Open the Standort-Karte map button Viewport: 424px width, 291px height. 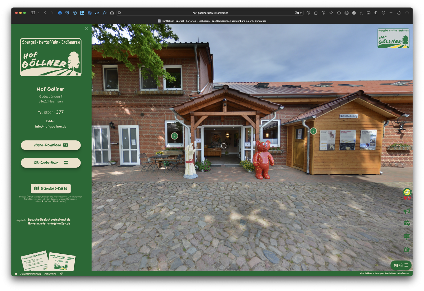(x=51, y=188)
